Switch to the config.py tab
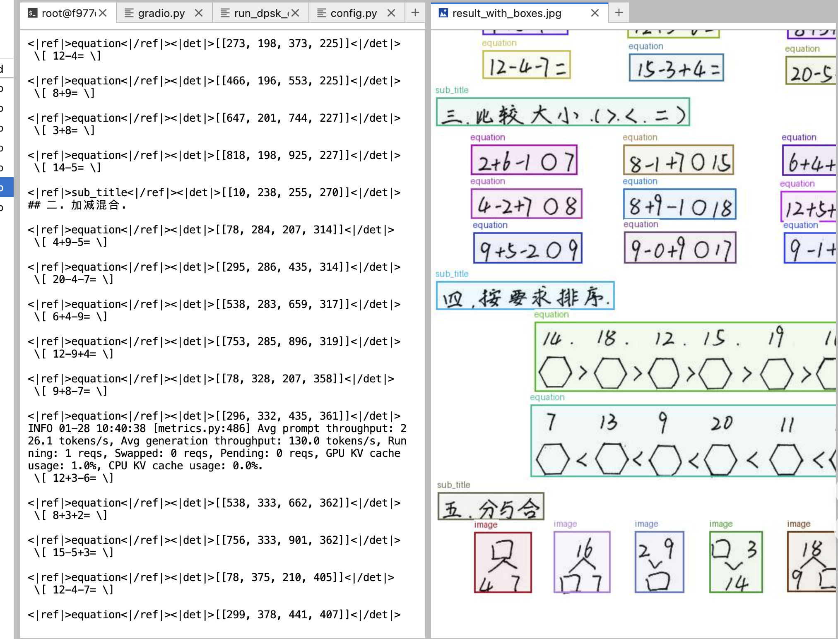 pyautogui.click(x=353, y=13)
